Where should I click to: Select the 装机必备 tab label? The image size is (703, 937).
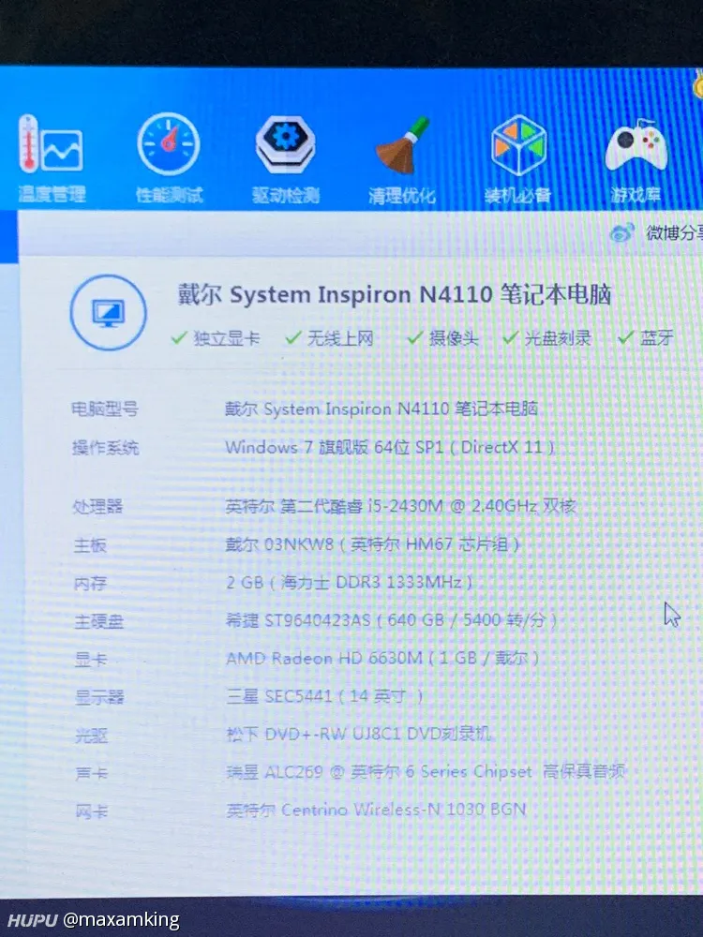click(x=517, y=196)
